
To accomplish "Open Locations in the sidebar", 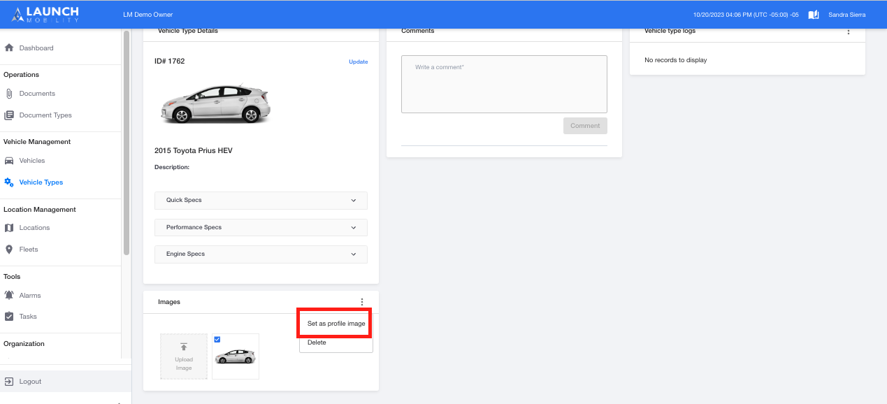I will [x=35, y=228].
